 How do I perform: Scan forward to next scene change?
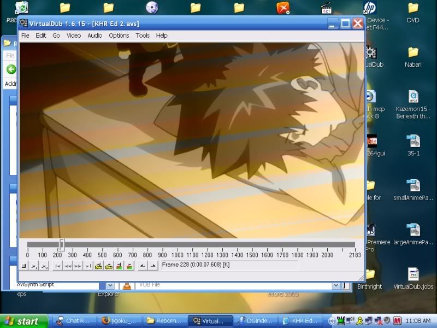coord(129,266)
